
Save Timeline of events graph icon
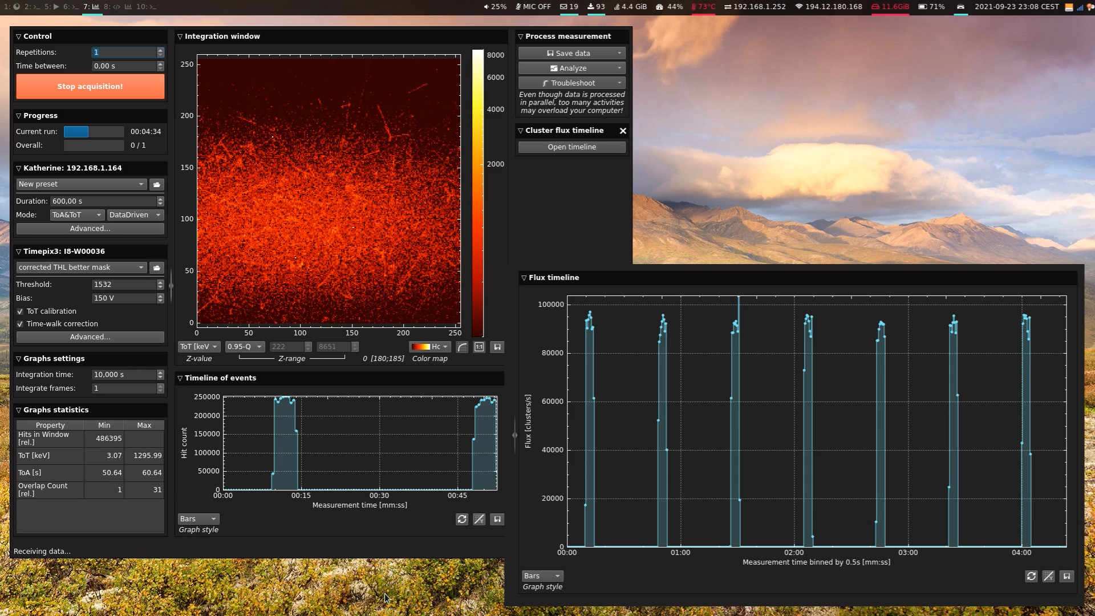pos(497,519)
